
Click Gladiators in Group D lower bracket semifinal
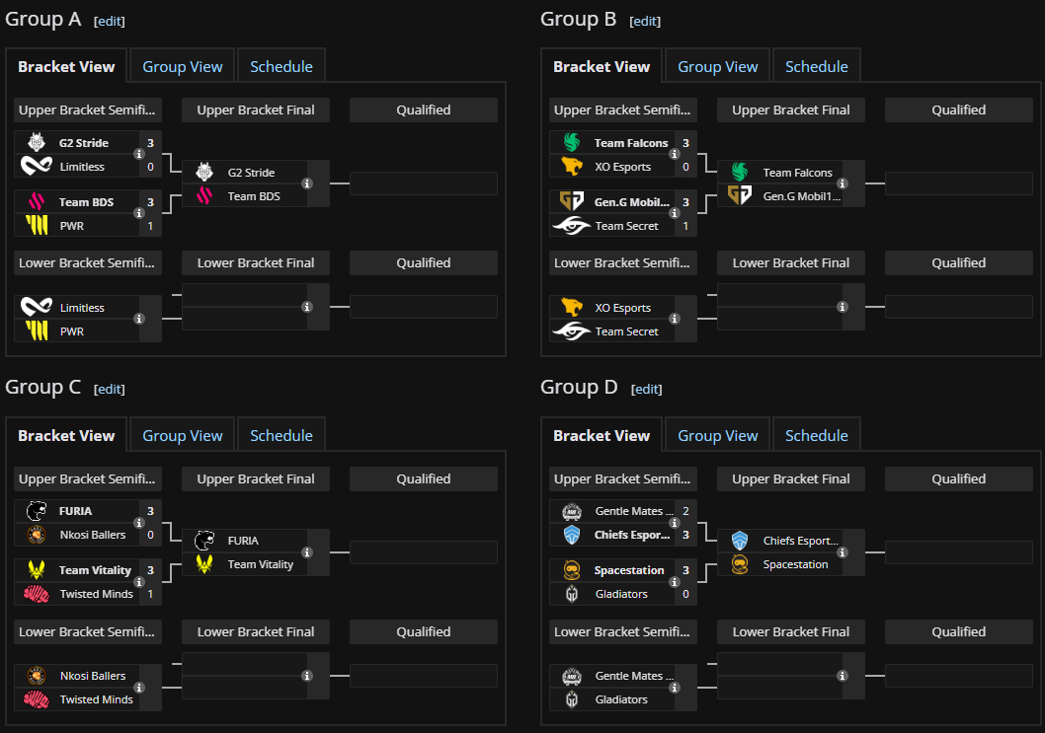[x=621, y=699]
